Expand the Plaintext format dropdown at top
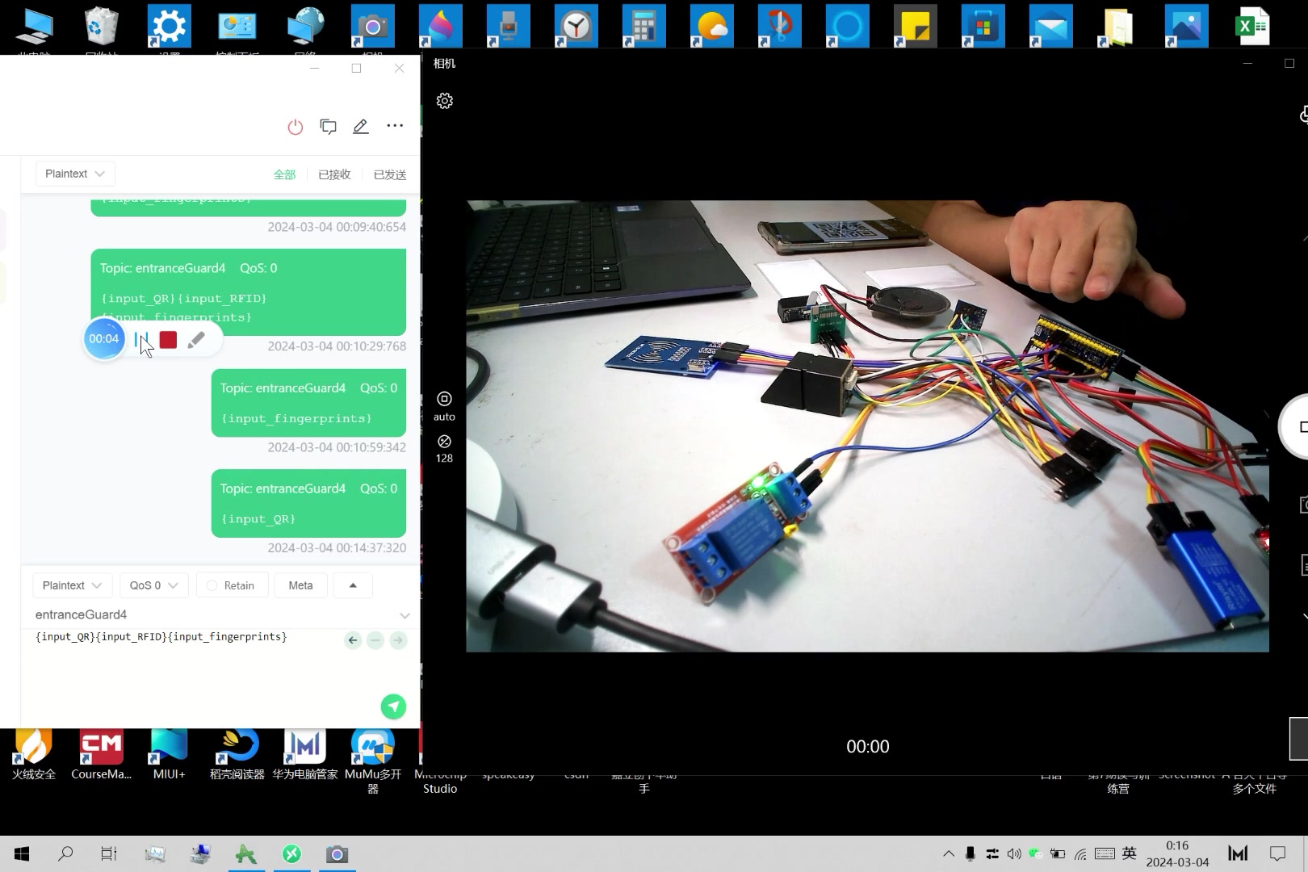 [75, 174]
